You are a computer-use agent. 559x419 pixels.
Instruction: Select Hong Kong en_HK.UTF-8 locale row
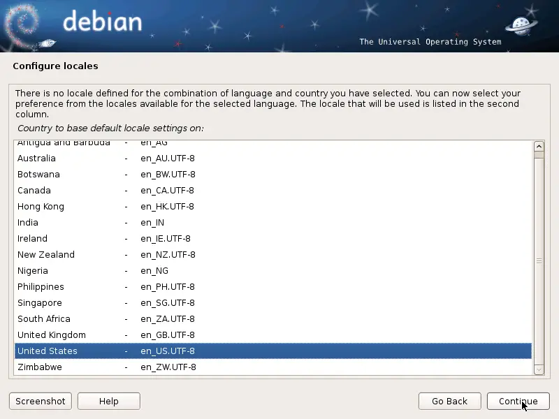(x=273, y=206)
